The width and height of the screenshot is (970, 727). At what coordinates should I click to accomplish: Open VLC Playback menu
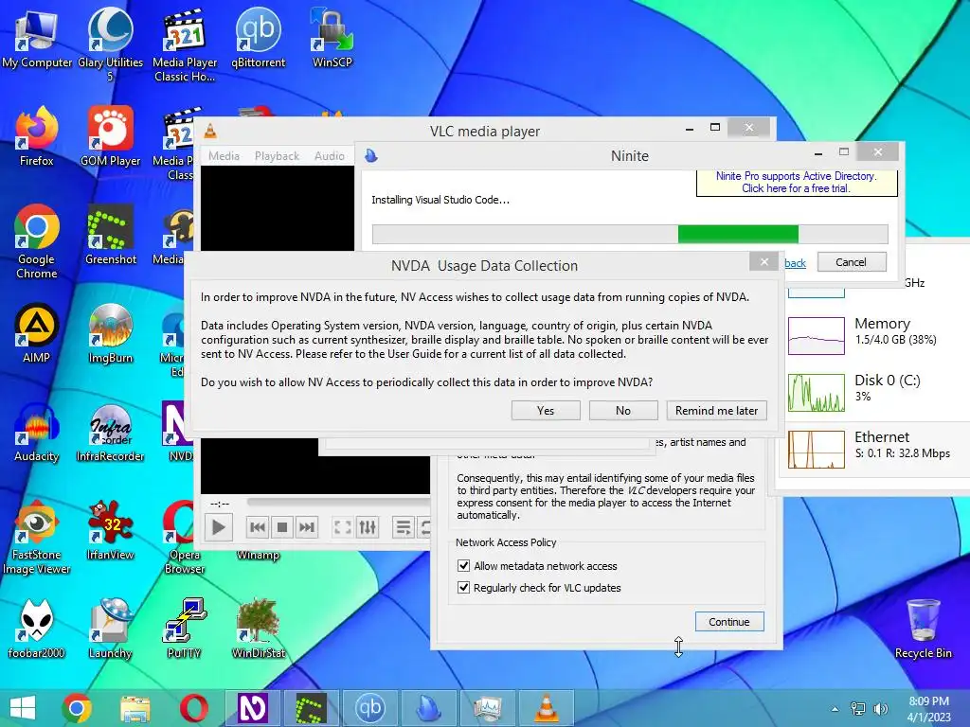point(277,156)
